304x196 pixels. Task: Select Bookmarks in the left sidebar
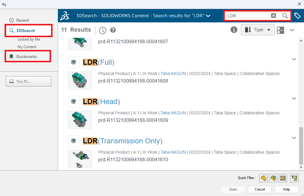[27, 57]
